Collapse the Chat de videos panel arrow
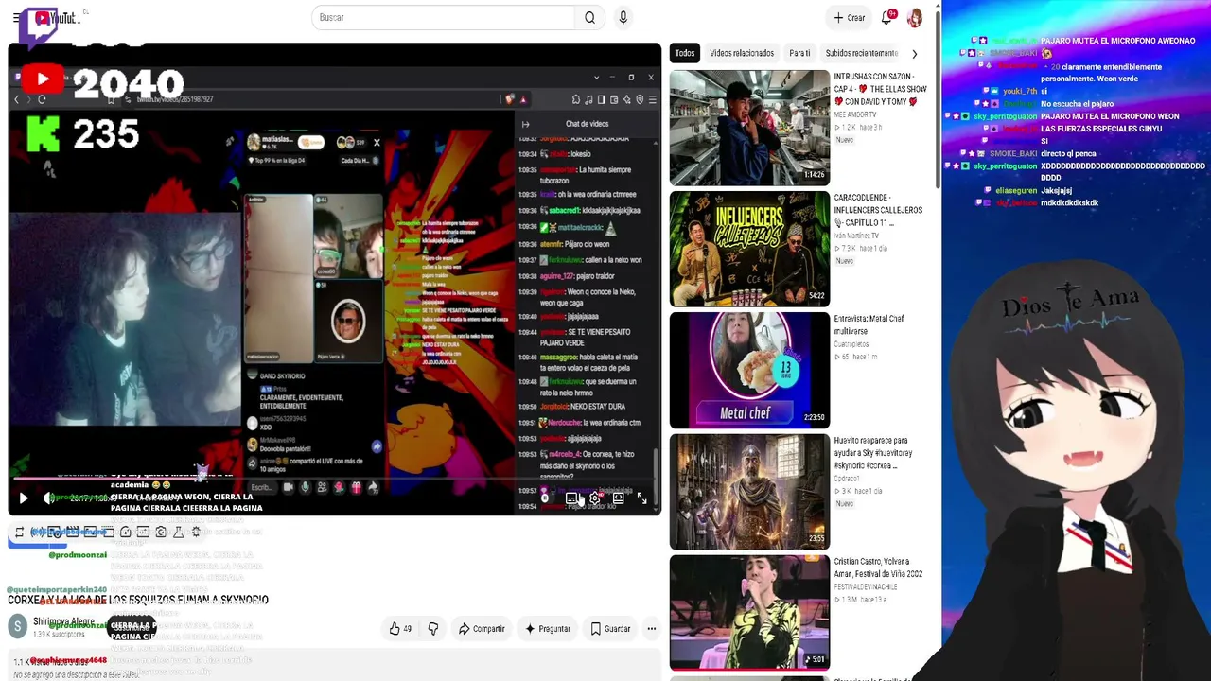 525,124
